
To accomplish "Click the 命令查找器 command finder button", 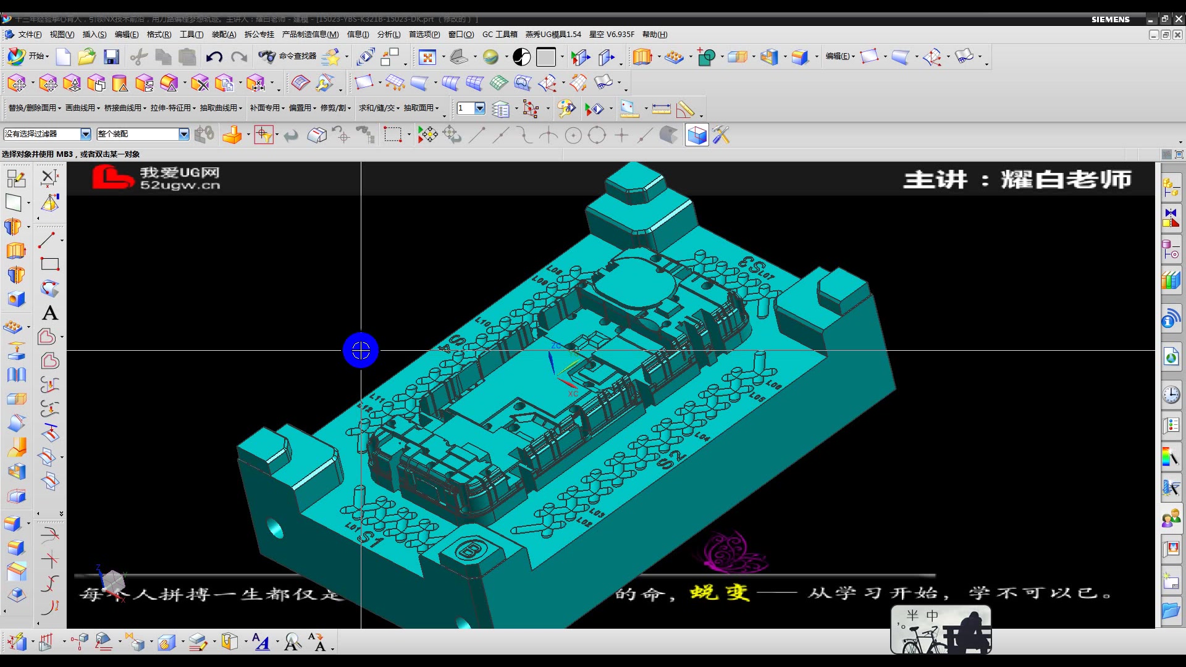I will [288, 56].
